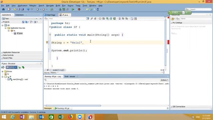
Task: Open the application menu arrow beside Test
Action: pyautogui.click(x=41, y=19)
